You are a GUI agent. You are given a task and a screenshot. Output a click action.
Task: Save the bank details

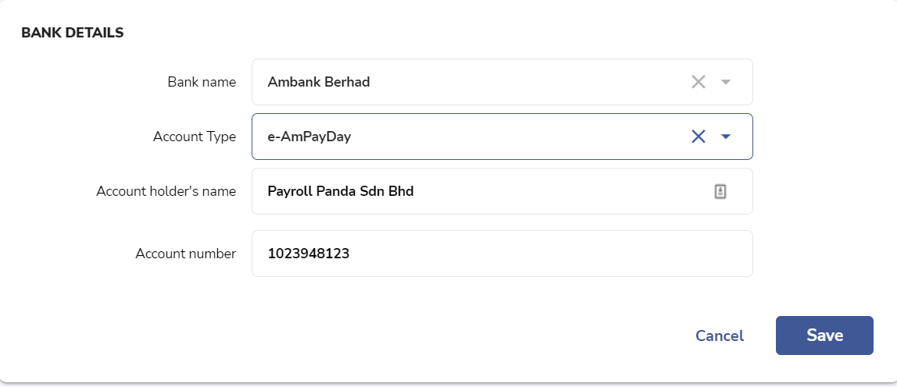click(x=824, y=336)
